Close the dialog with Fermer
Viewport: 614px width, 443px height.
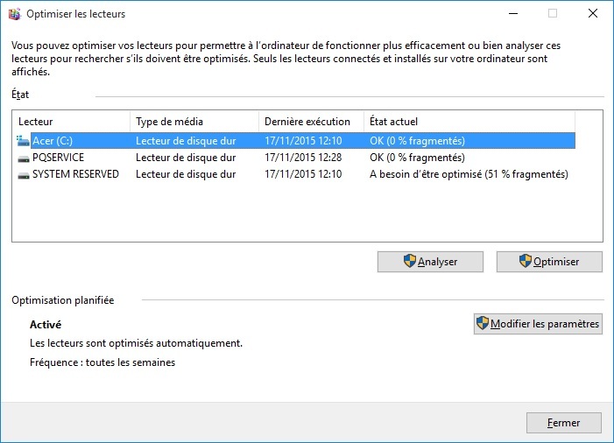[x=563, y=423]
